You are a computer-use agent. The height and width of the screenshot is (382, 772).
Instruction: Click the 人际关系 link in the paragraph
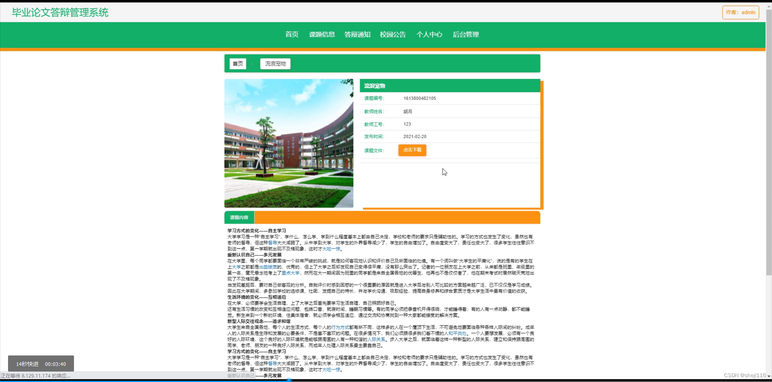pos(377,339)
